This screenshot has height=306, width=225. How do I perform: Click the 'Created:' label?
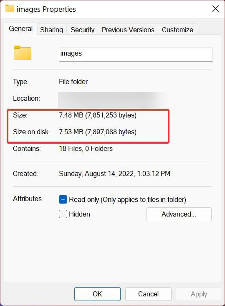[25, 173]
